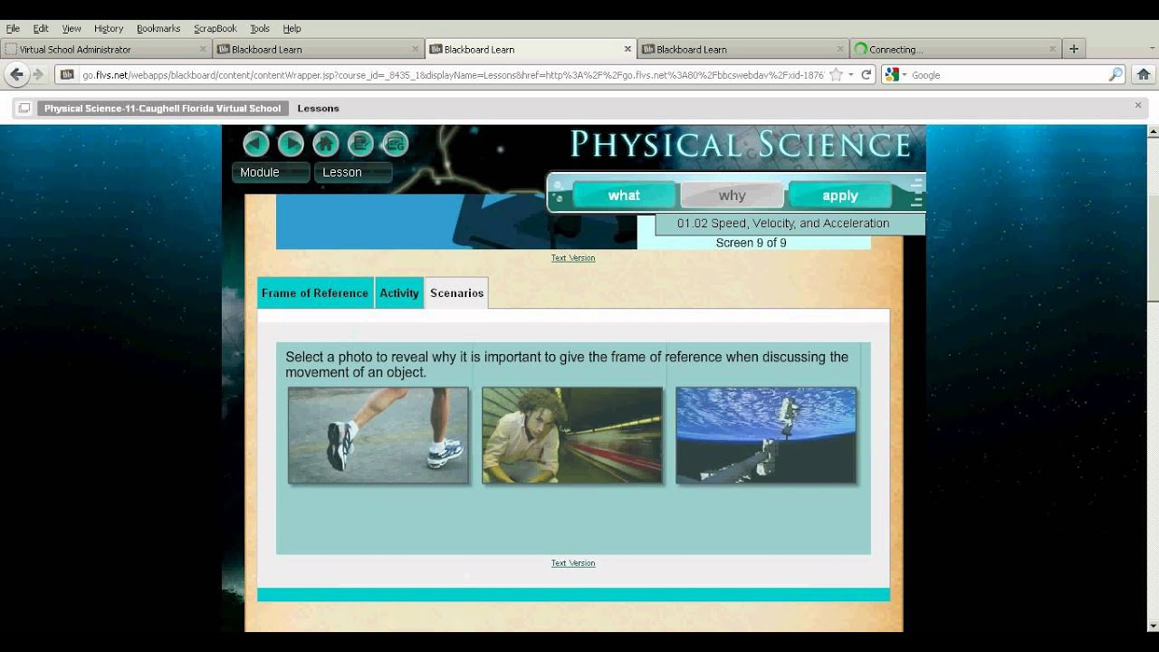The height and width of the screenshot is (652, 1159).
Task: Open a new browser tab
Action: pos(1074,49)
